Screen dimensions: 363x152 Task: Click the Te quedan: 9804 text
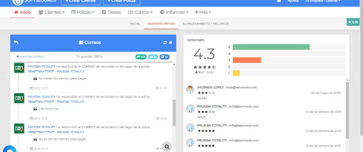pyautogui.click(x=89, y=57)
